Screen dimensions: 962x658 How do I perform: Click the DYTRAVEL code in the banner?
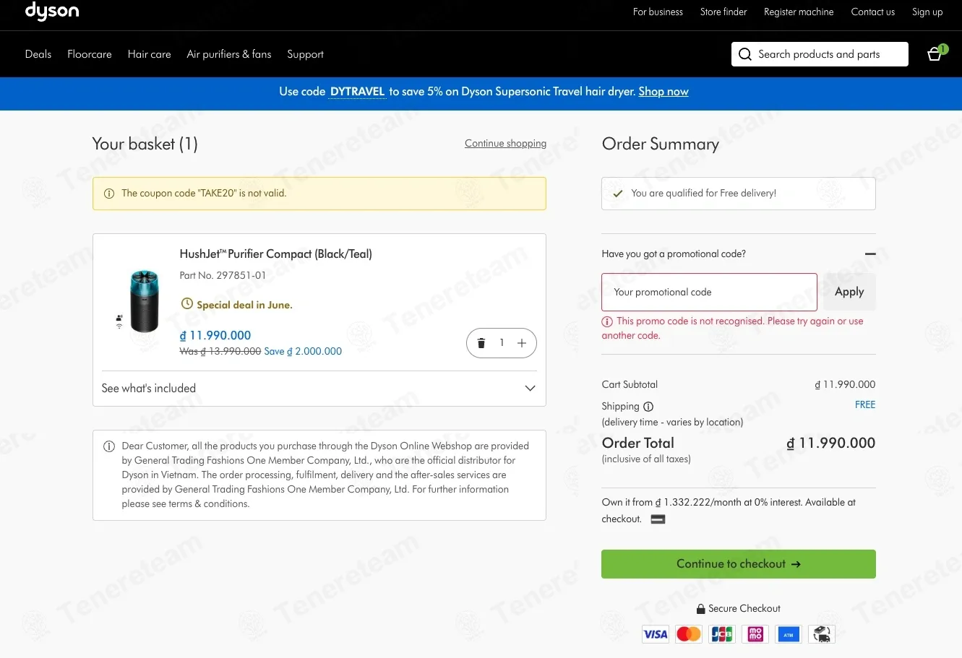pyautogui.click(x=357, y=92)
